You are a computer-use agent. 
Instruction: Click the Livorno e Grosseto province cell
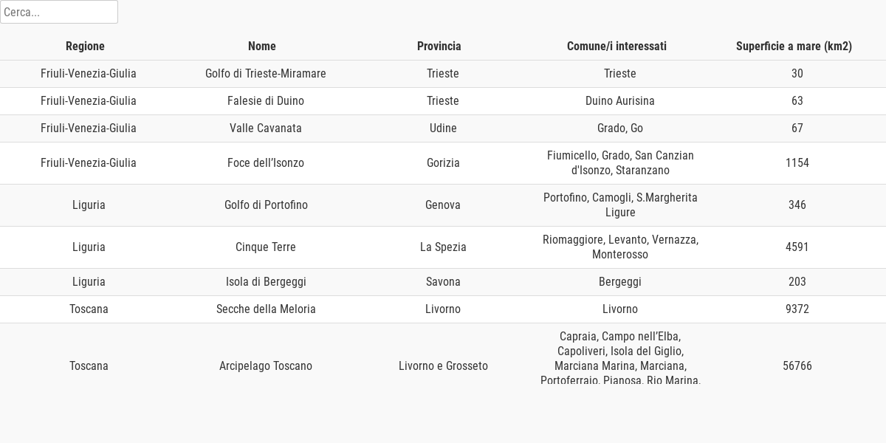[x=443, y=366]
